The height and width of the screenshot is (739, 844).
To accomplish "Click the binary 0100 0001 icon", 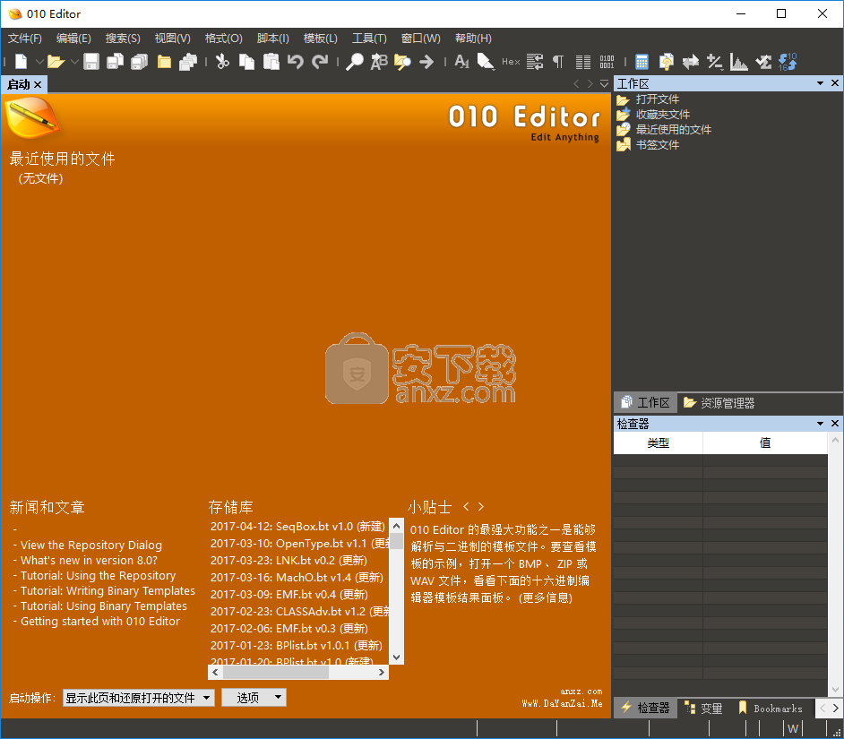I will [x=607, y=62].
